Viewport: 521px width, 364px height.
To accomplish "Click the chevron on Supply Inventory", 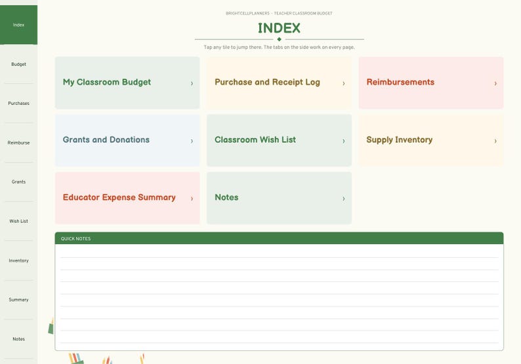I will pyautogui.click(x=495, y=141).
